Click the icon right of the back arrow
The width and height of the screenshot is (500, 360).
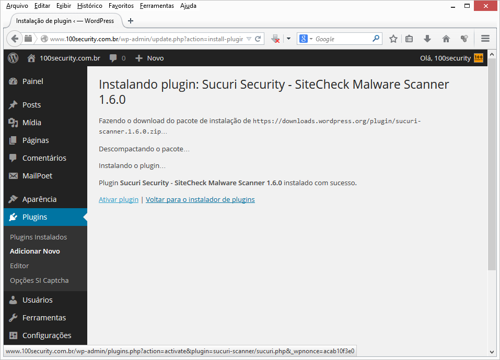point(28,39)
